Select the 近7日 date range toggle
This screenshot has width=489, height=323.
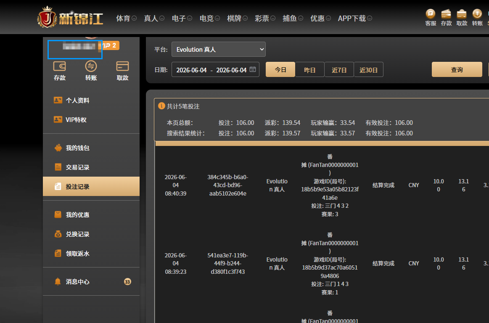[339, 69]
